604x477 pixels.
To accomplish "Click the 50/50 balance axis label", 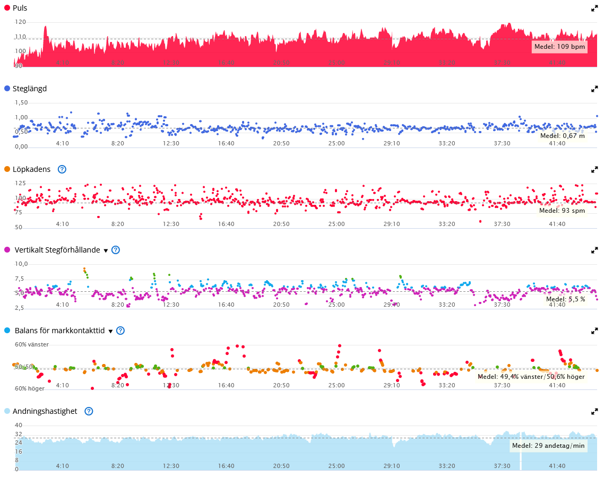I will click(24, 367).
